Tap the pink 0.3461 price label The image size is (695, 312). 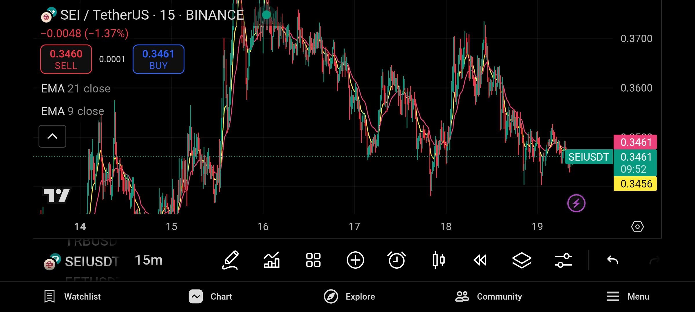tap(635, 142)
